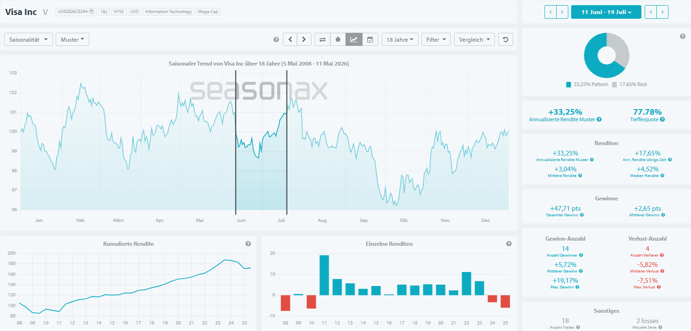Click the NYSE exchange tag
Image resolution: width=691 pixels, height=331 pixels.
coord(118,12)
